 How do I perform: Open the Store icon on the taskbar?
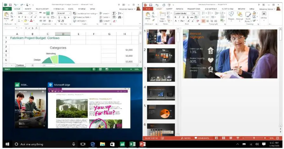[112, 144]
